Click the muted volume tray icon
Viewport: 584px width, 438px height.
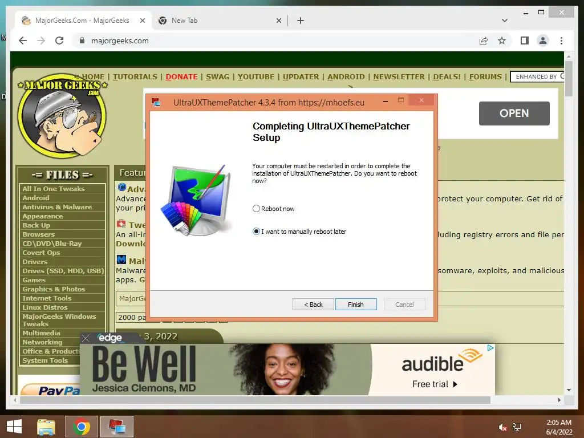[502, 427]
